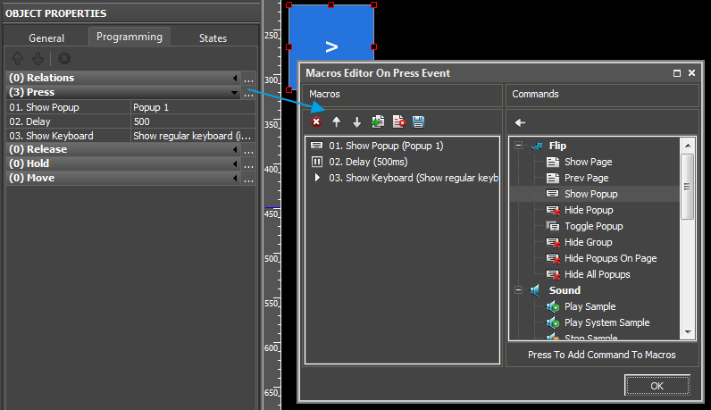Switch to the Programming tab
Screen dimensions: 711x410
click(130, 37)
